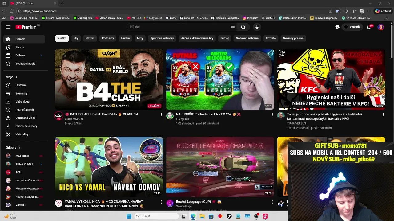This screenshot has height=221, width=394.
Task: Open the YouTube hamburger guide menu
Action: pos(8,27)
